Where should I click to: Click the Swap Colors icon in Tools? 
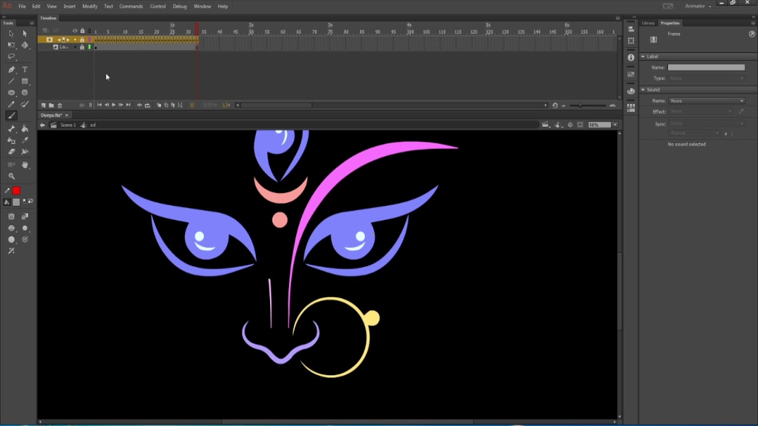point(30,202)
